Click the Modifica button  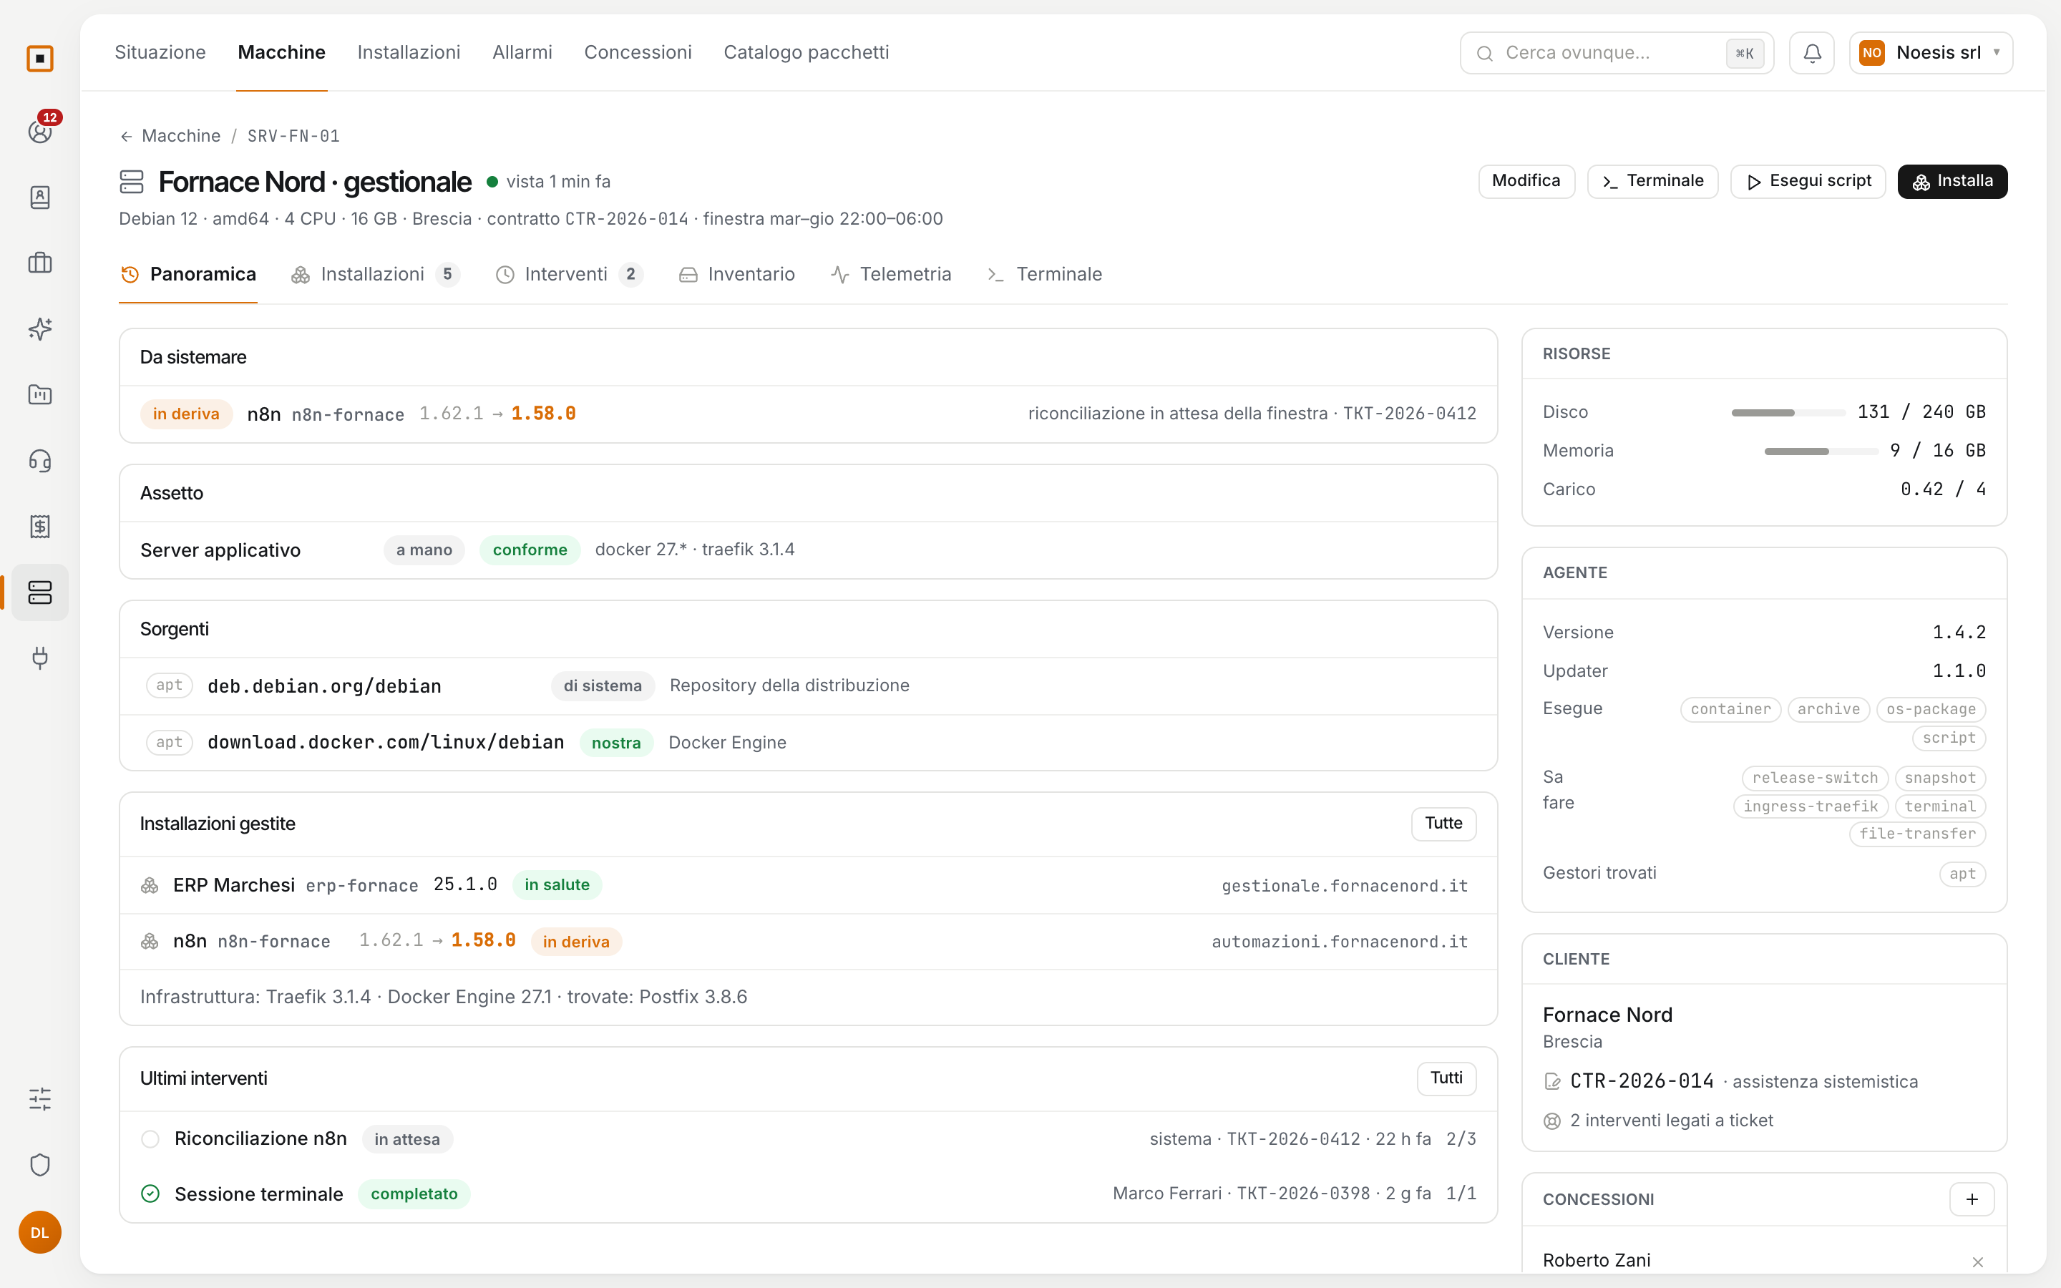click(x=1526, y=182)
